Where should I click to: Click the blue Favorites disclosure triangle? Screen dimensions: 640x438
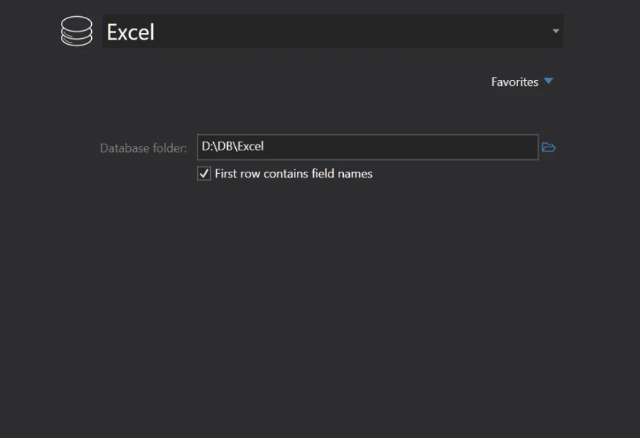(x=548, y=81)
